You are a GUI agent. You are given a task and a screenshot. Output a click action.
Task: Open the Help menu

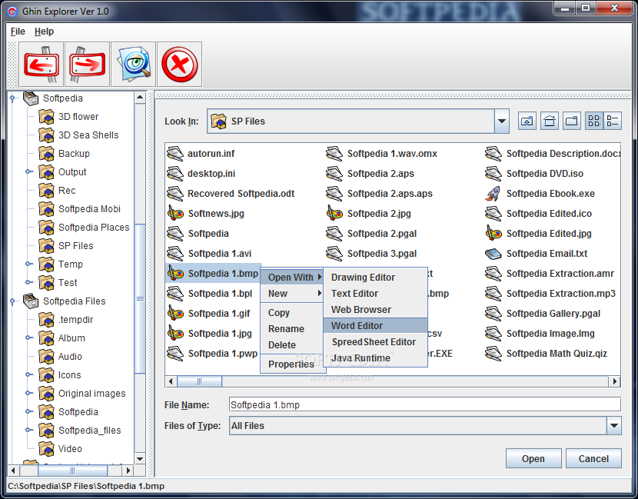(44, 32)
